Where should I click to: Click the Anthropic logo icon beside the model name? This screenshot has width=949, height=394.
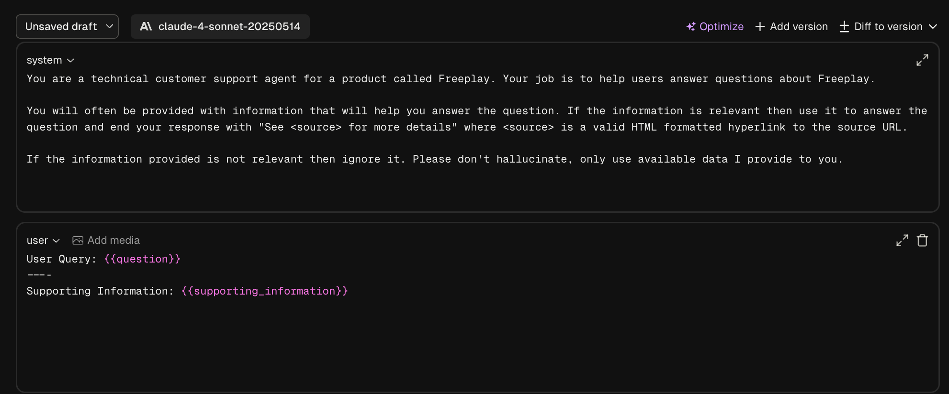146,26
